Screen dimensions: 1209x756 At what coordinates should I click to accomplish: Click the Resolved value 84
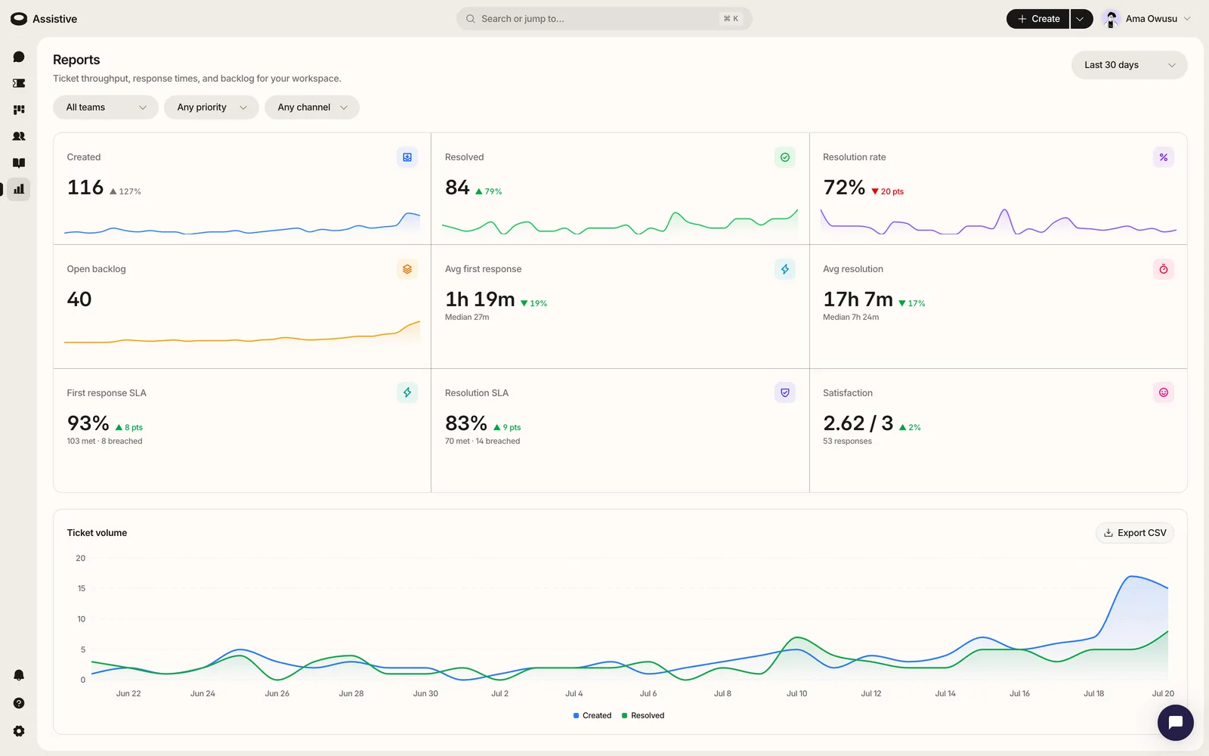tap(457, 187)
